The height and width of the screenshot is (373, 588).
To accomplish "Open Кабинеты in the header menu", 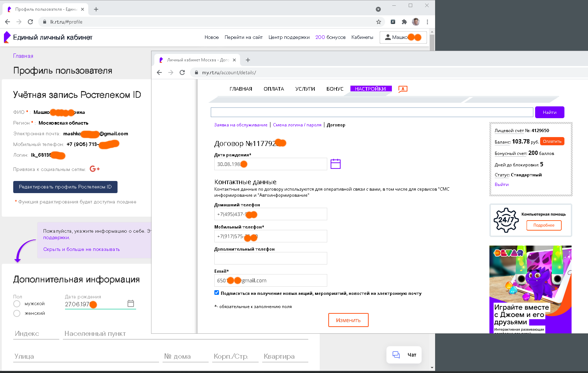I will pyautogui.click(x=362, y=37).
